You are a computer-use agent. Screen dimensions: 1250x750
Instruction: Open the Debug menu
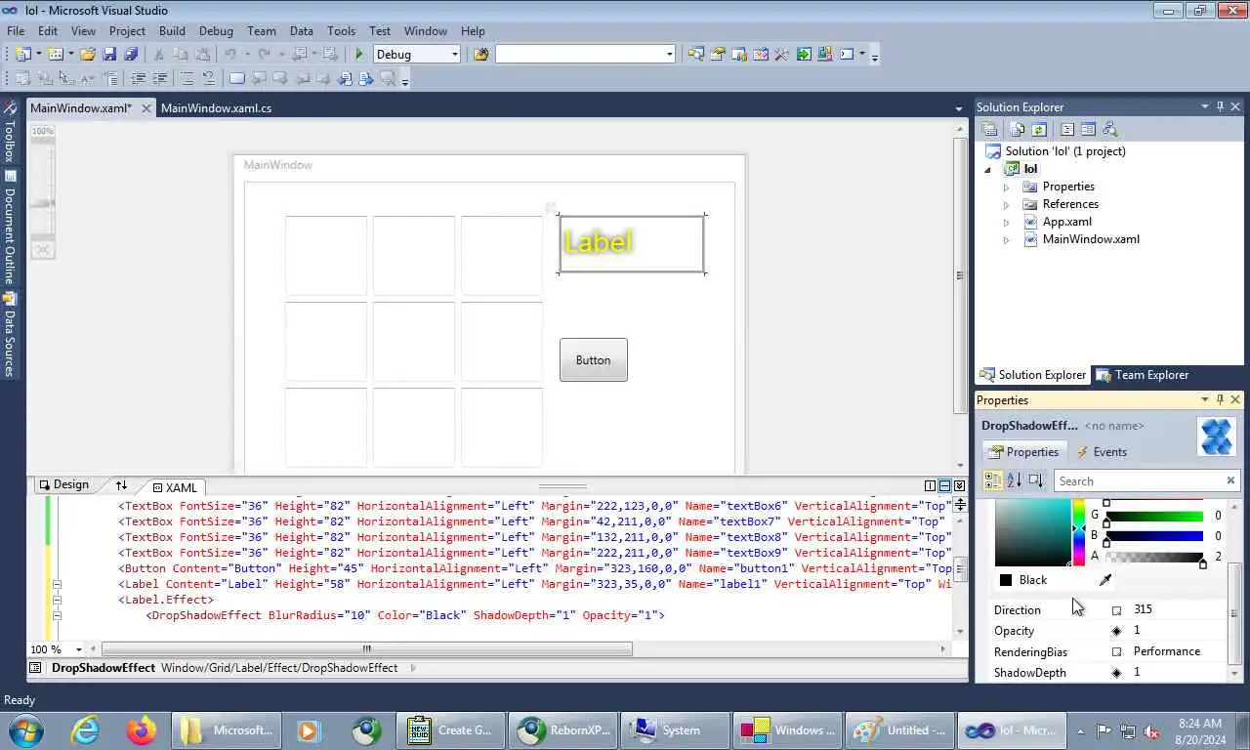tap(216, 31)
